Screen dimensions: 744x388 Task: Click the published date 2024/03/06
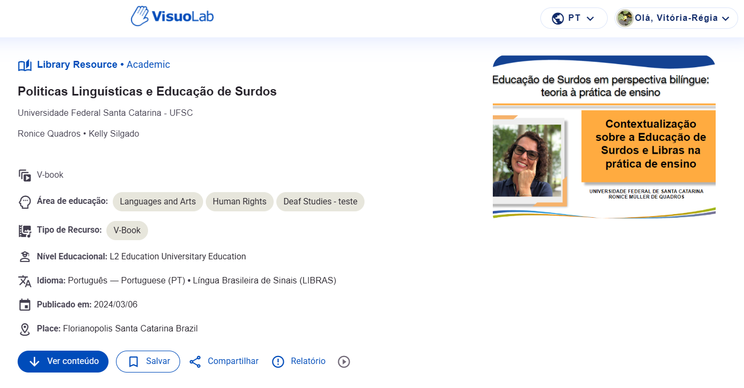115,305
